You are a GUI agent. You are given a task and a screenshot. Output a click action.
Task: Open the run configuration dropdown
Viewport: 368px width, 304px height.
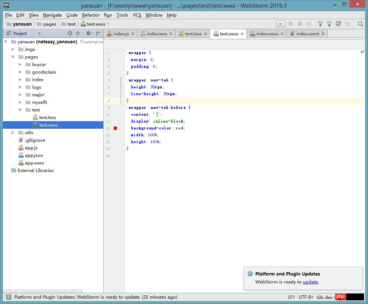coord(281,24)
